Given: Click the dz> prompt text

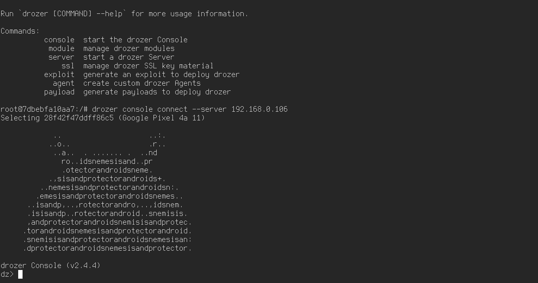Looking at the screenshot, I should 7,274.
